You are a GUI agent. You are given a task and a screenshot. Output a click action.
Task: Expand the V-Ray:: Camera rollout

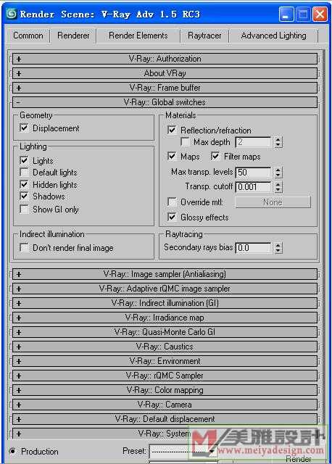click(165, 405)
